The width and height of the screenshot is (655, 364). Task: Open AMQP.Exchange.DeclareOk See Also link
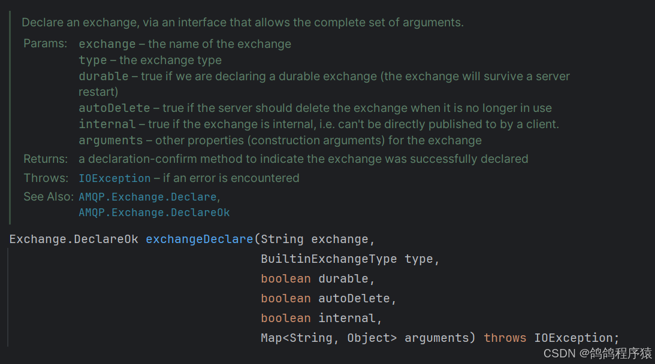pos(154,213)
